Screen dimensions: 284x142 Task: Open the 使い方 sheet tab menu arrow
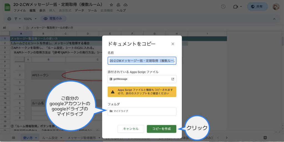tap(36, 138)
